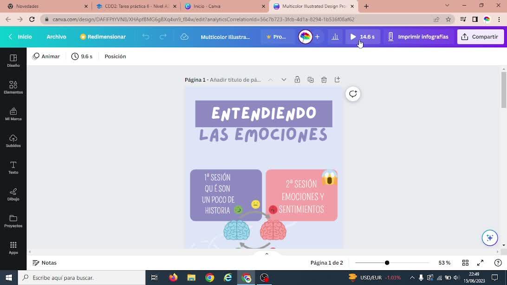The height and width of the screenshot is (285, 507).
Task: Open the Archivo menu
Action: [x=56, y=37]
